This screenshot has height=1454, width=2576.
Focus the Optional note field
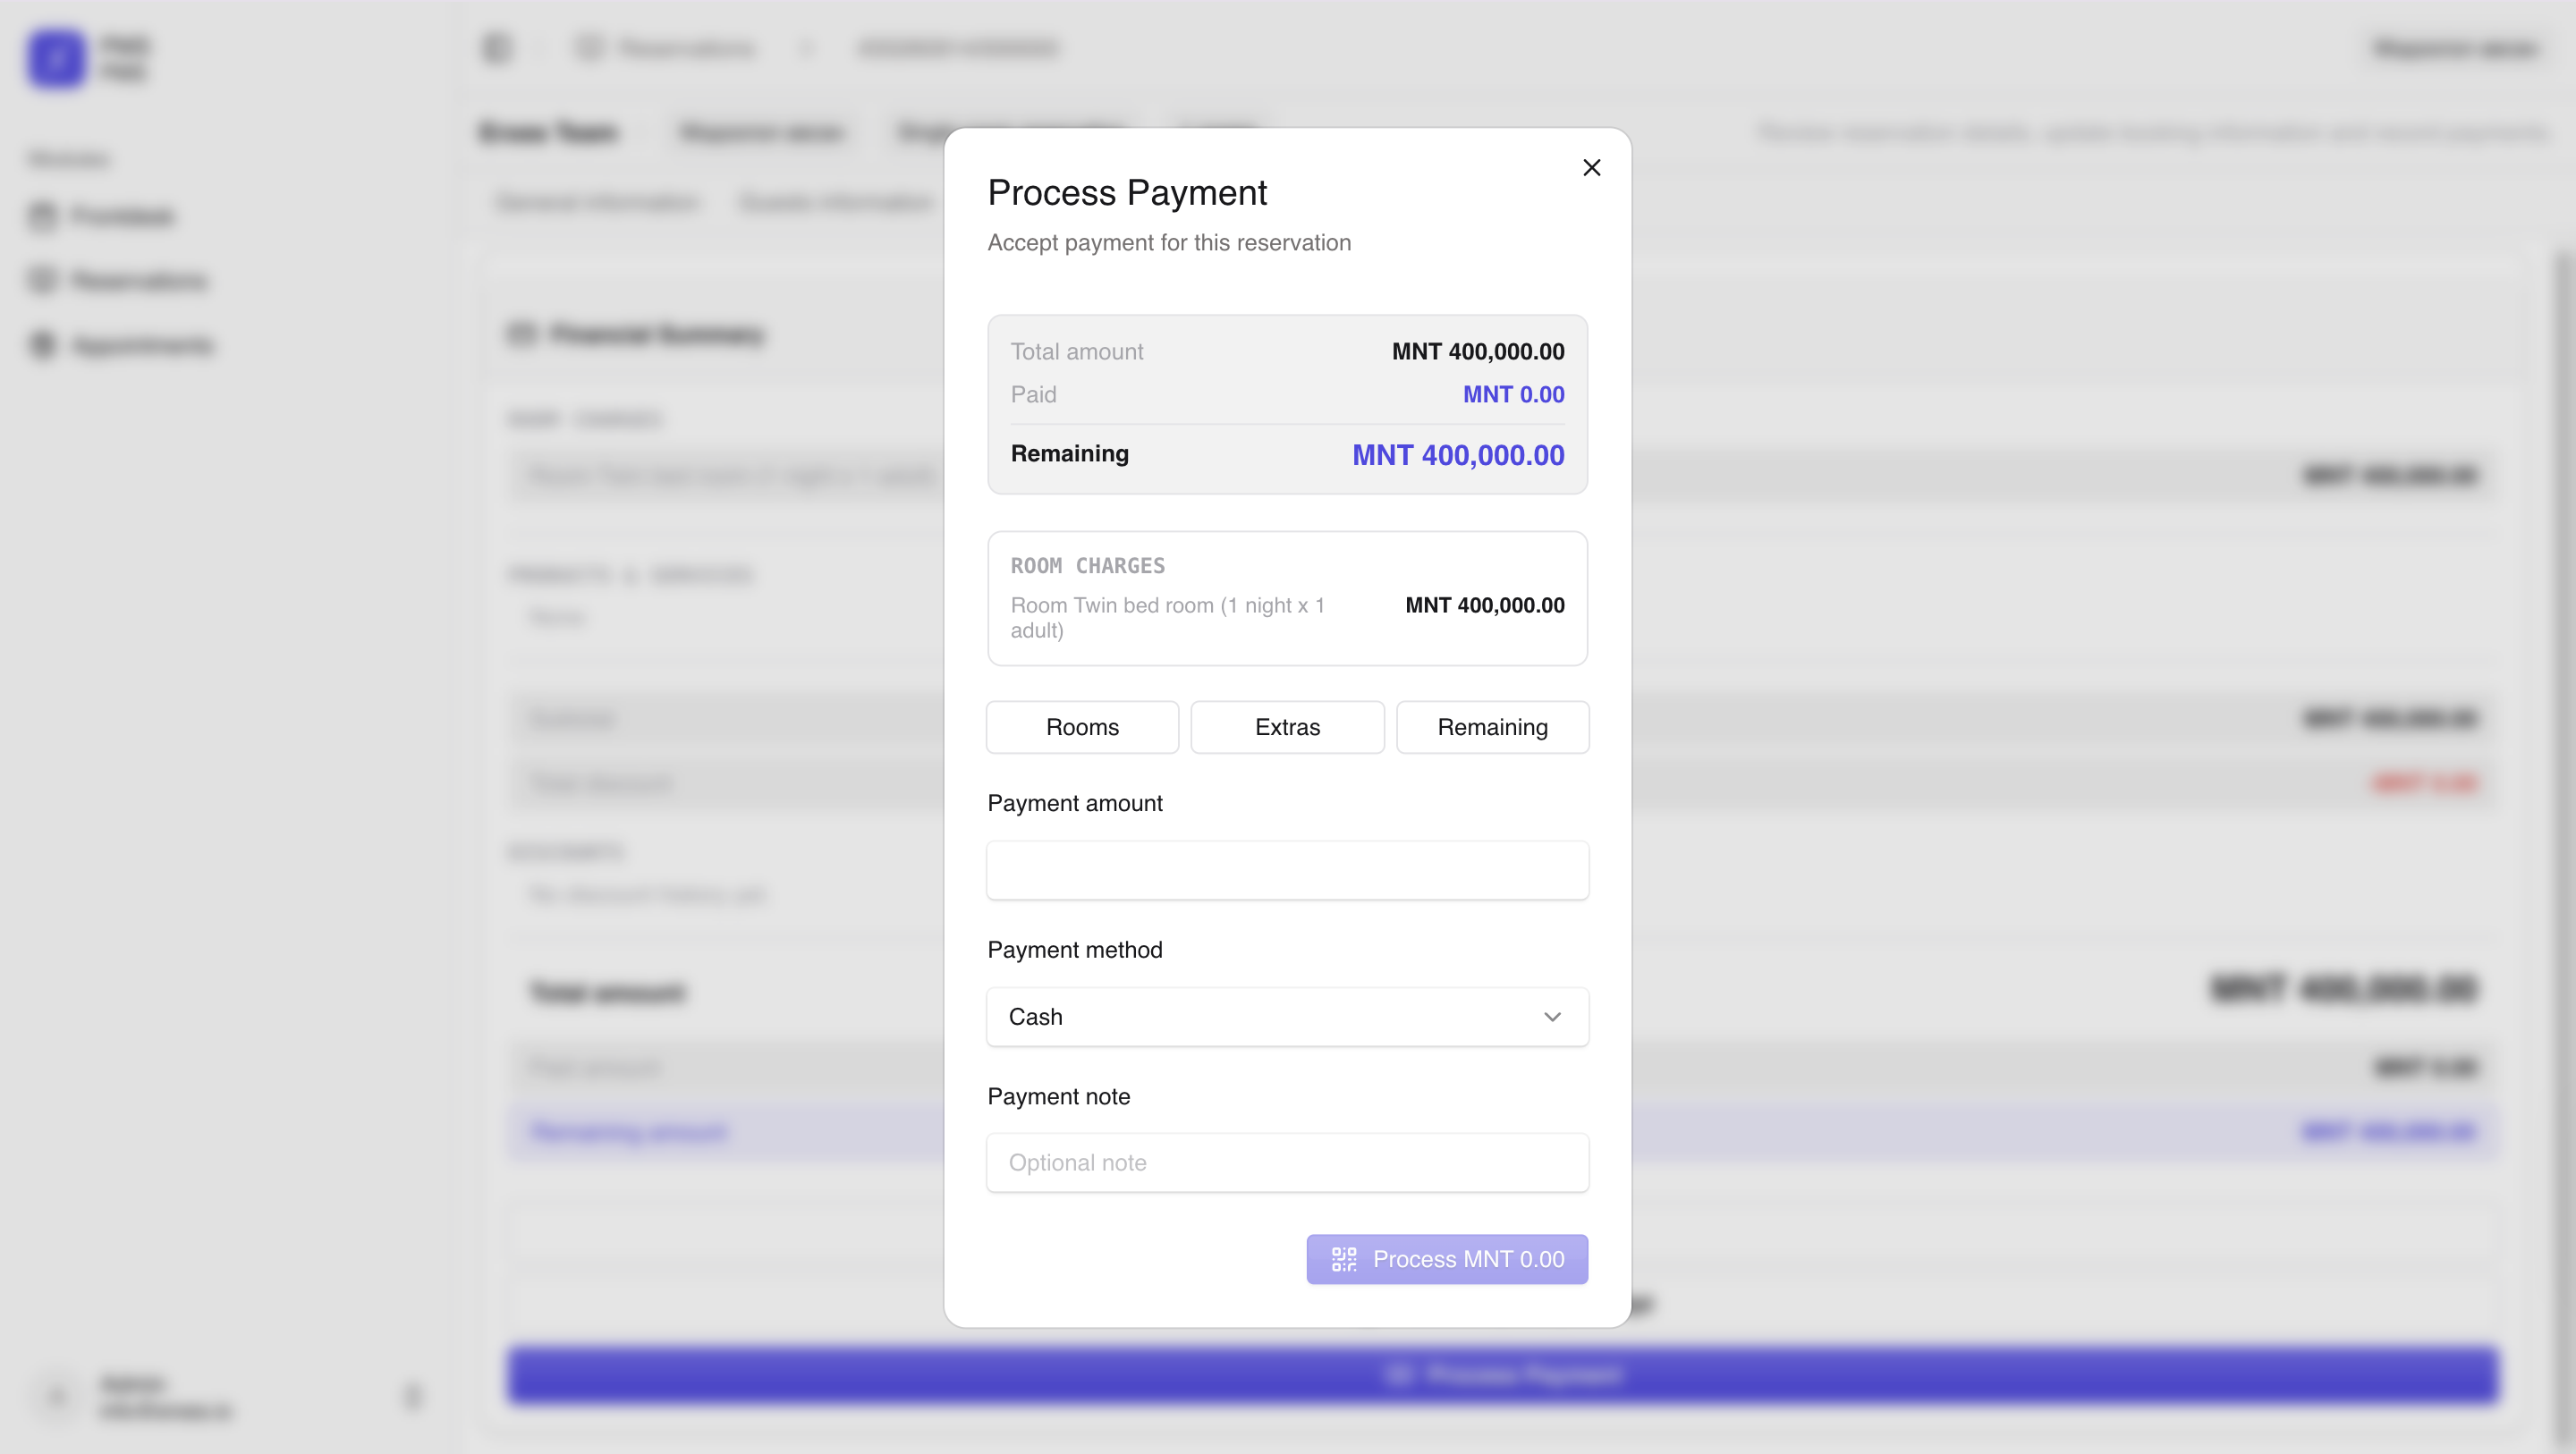[x=1287, y=1163]
